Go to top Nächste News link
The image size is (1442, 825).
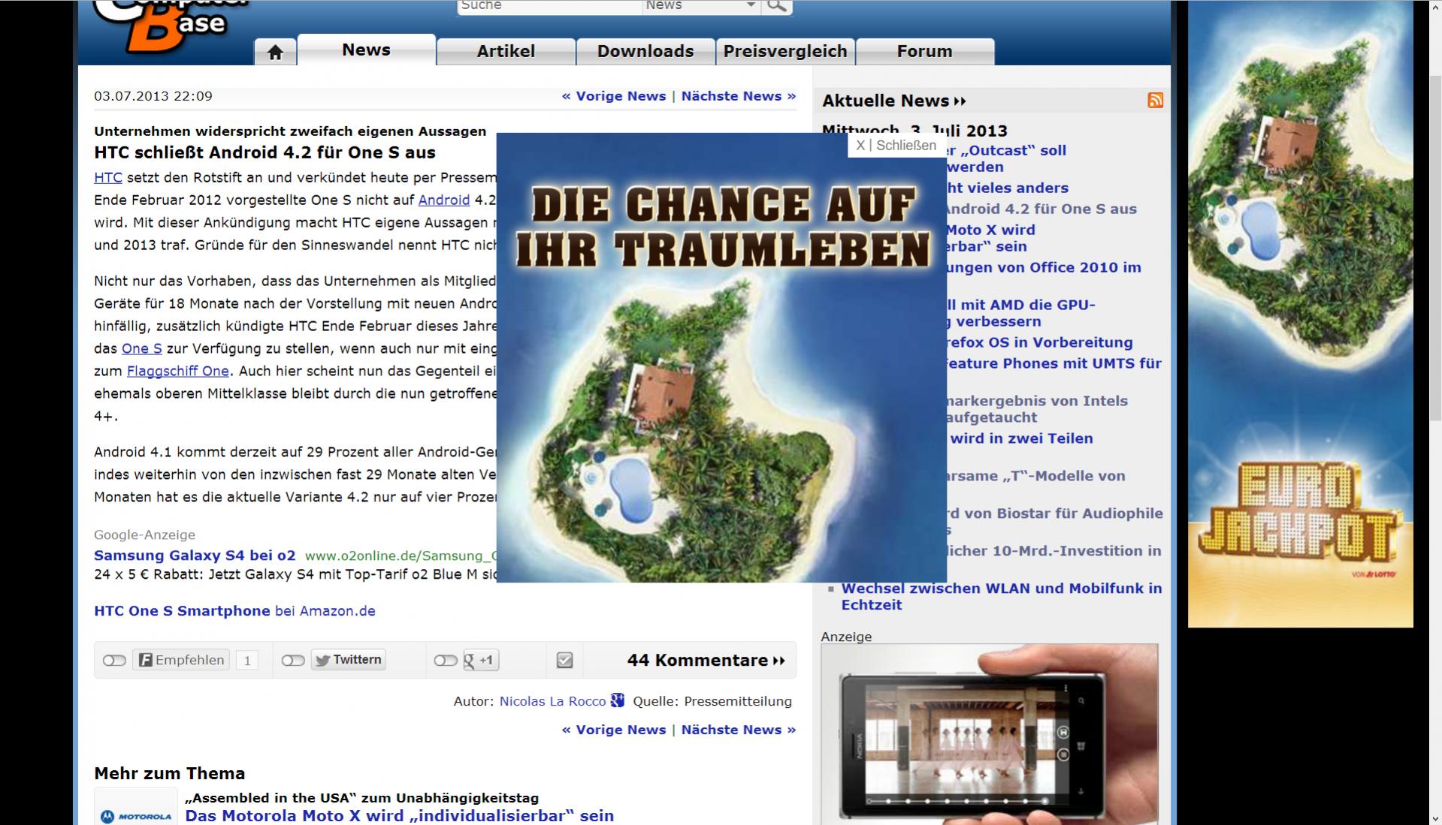739,96
